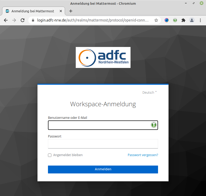Open the green KeePassXC toolbar extension
The image size is (206, 196).
click(175, 20)
